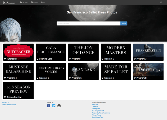Click the notification bell icon

click(161, 2)
